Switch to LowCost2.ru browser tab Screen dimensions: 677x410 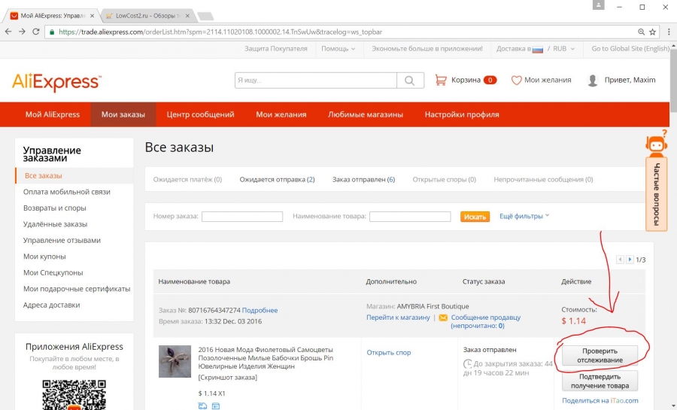pos(147,15)
